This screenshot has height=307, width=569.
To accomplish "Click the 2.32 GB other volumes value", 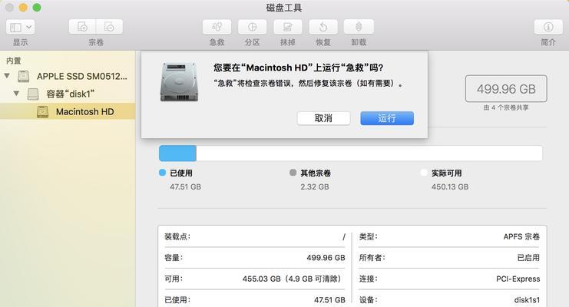I will [315, 187].
